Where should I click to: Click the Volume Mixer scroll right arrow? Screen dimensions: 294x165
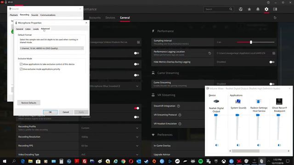288,151
